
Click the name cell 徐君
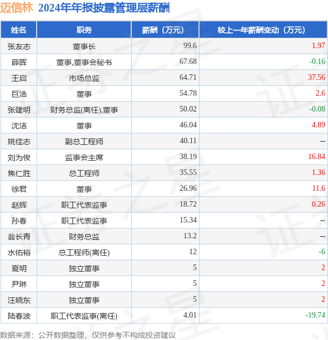point(19,189)
